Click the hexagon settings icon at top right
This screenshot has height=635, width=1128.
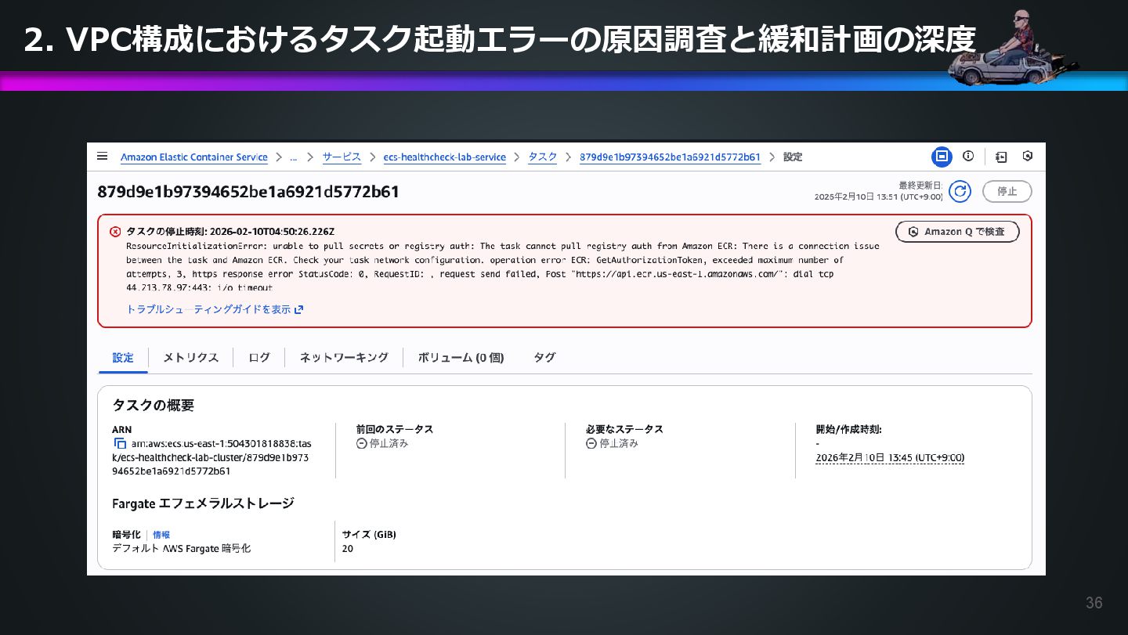(x=1028, y=157)
